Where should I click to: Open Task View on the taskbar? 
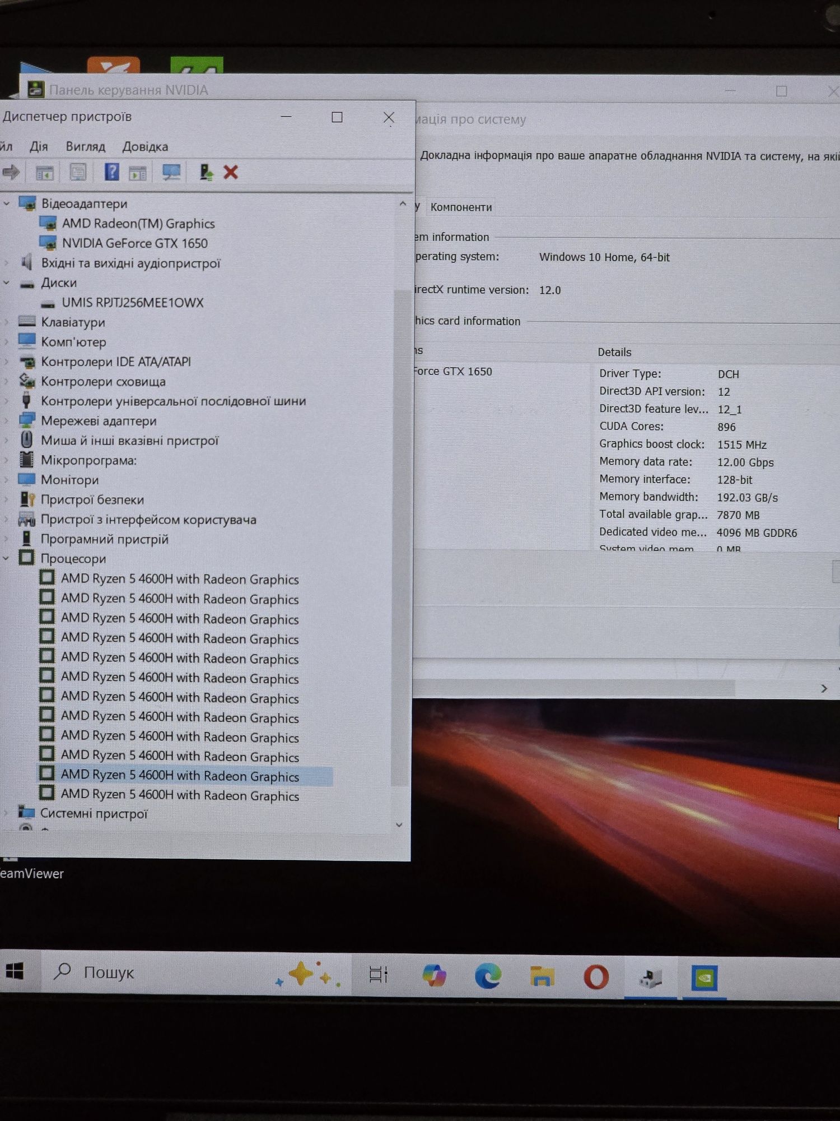click(379, 975)
